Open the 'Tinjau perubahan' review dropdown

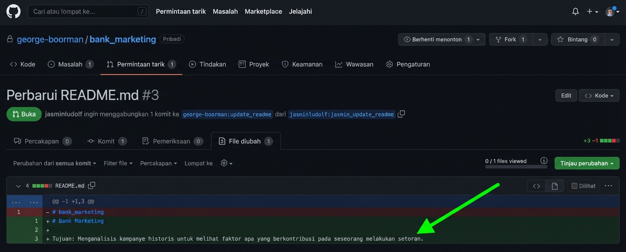[587, 163]
